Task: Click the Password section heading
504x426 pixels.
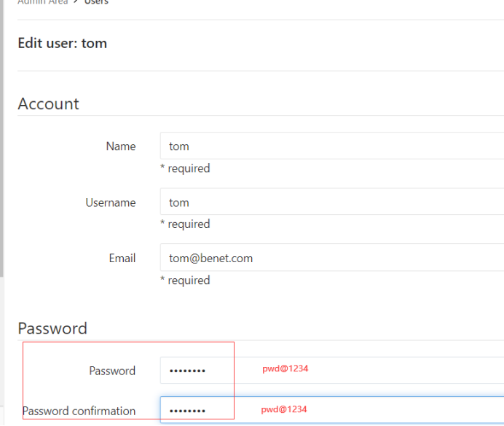Action: 52,328
